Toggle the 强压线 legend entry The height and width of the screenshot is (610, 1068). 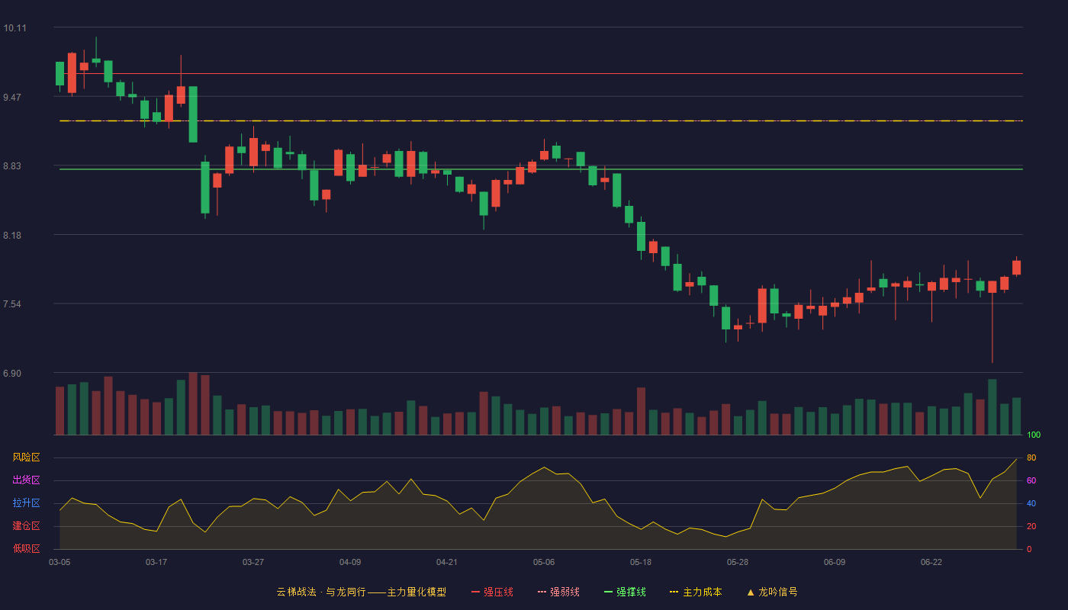[x=492, y=592]
